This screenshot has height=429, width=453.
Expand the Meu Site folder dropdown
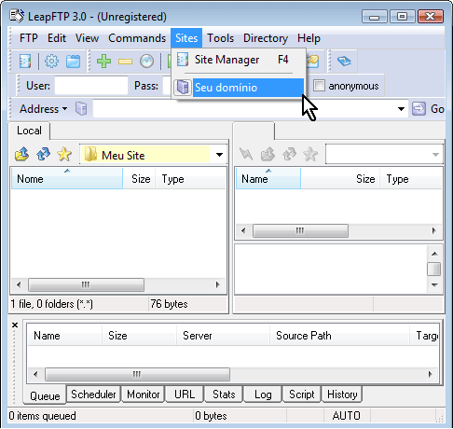219,155
